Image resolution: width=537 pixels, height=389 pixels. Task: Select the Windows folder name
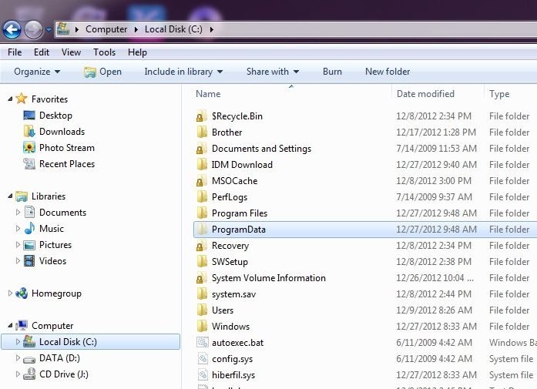coord(230,327)
